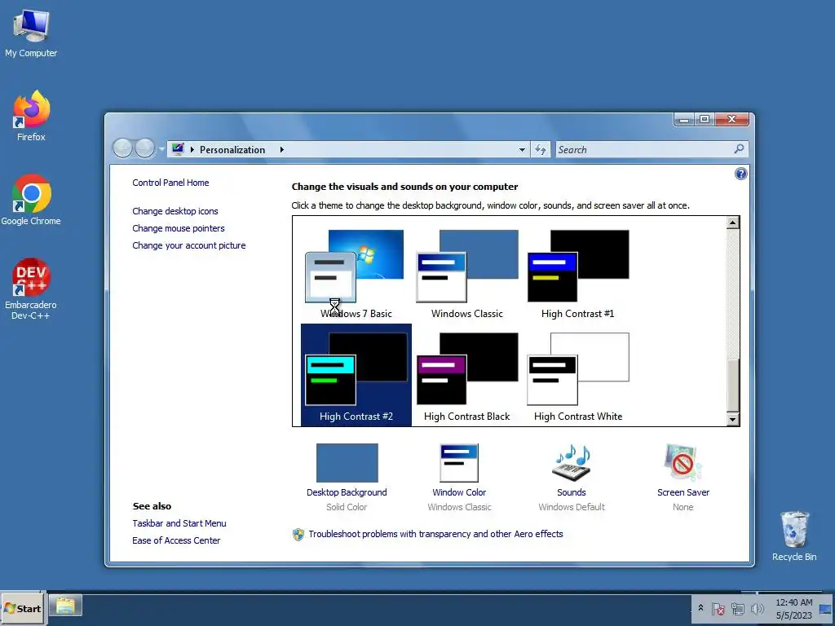This screenshot has height=626, width=835.
Task: Open Change your account picture link
Action: coord(189,245)
